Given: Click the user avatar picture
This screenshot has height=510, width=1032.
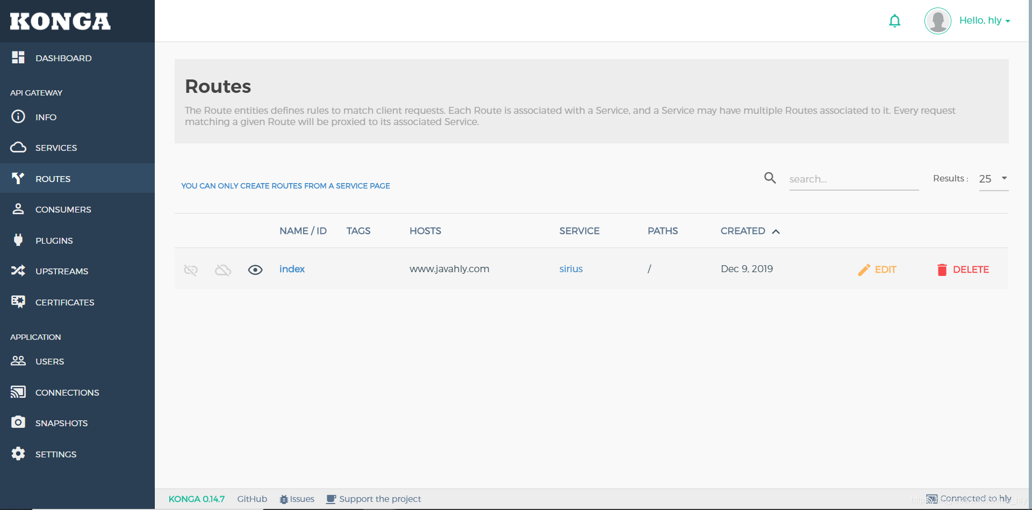Looking at the screenshot, I should click(938, 21).
